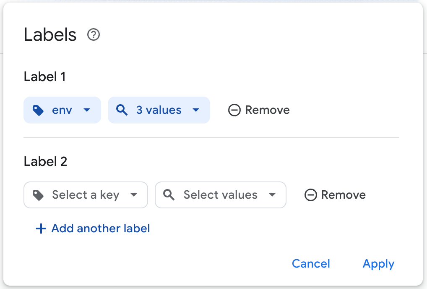
Task: Click the plus icon next to Add another label
Action: (x=40, y=229)
